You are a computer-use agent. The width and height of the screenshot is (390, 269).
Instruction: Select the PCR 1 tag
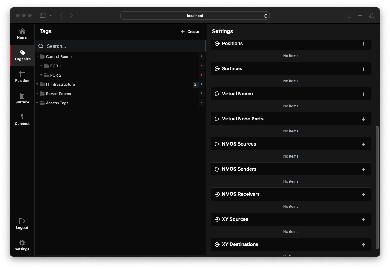[x=55, y=66]
